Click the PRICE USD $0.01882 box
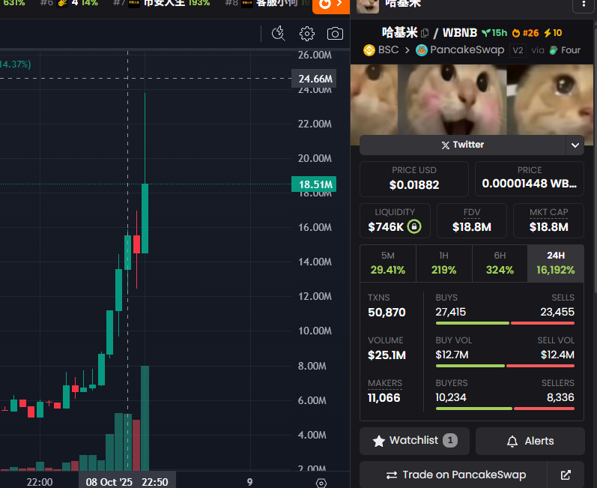This screenshot has width=597, height=488. pos(414,179)
